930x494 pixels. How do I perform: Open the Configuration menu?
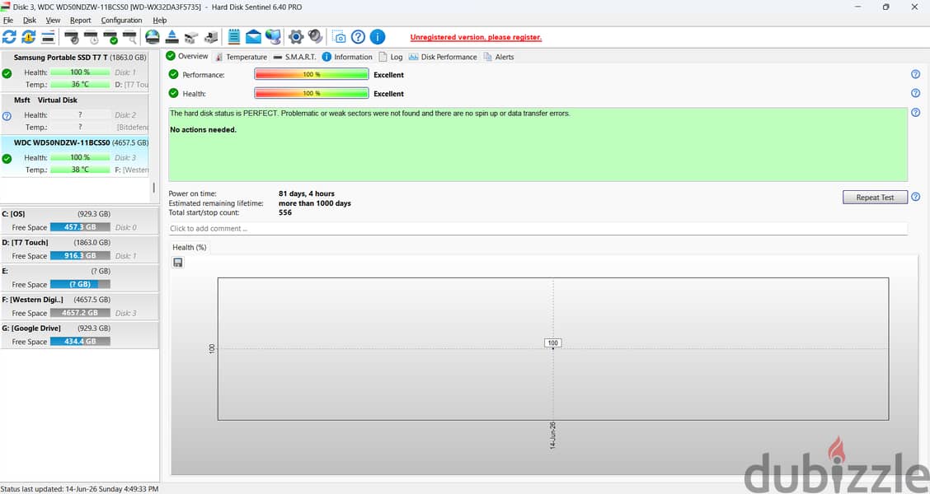pos(121,20)
